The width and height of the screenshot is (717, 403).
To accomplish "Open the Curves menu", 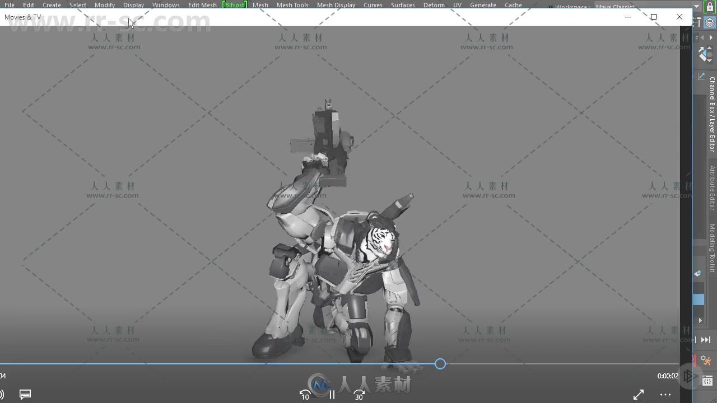I will tap(373, 4).
